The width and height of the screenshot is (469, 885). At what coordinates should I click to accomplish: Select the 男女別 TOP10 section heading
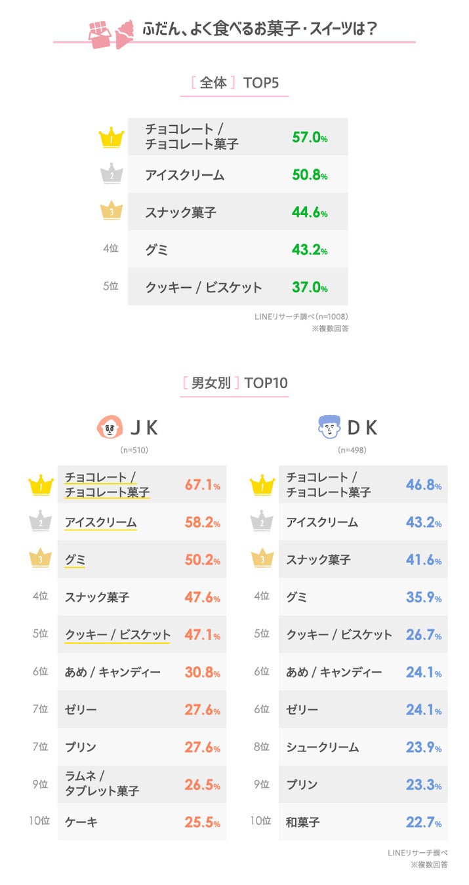pos(234,383)
